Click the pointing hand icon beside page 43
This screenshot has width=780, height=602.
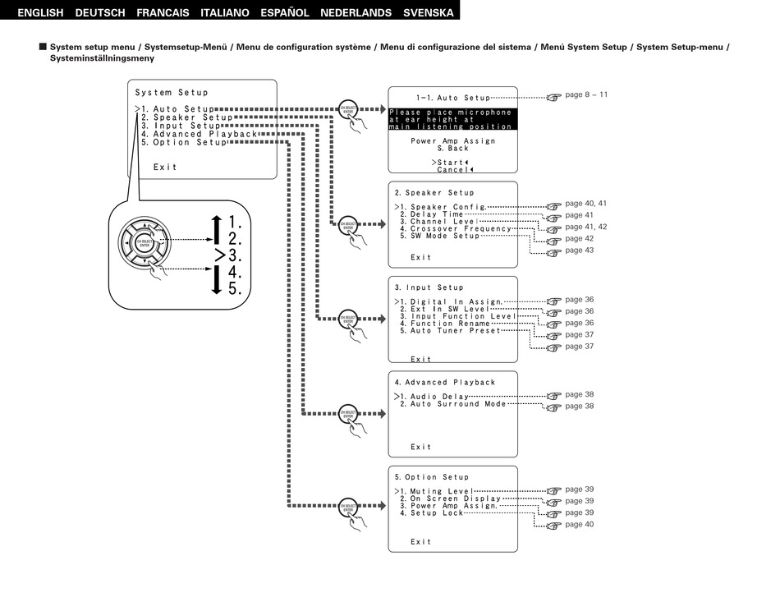pos(553,253)
